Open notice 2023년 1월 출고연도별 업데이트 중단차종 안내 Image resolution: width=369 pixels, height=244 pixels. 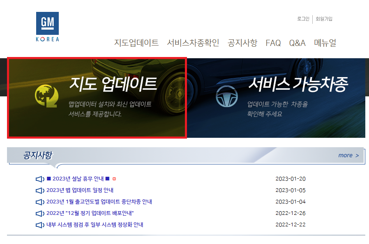pos(99,202)
